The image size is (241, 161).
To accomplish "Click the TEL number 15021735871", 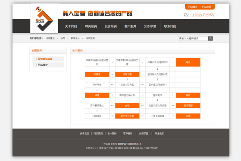I will pos(203,15).
